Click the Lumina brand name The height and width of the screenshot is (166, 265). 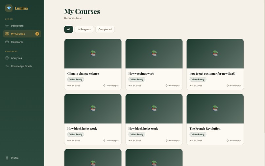click(x=21, y=8)
